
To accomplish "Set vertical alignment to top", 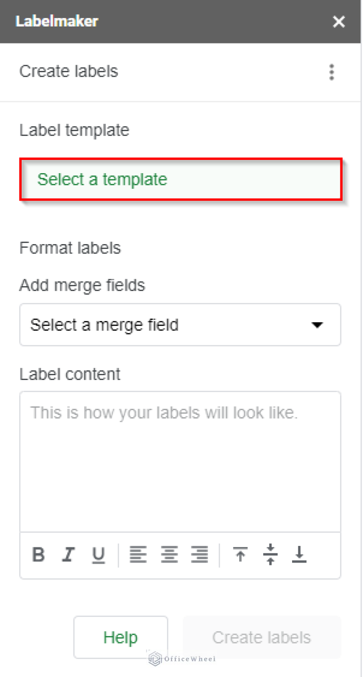I will 240,554.
